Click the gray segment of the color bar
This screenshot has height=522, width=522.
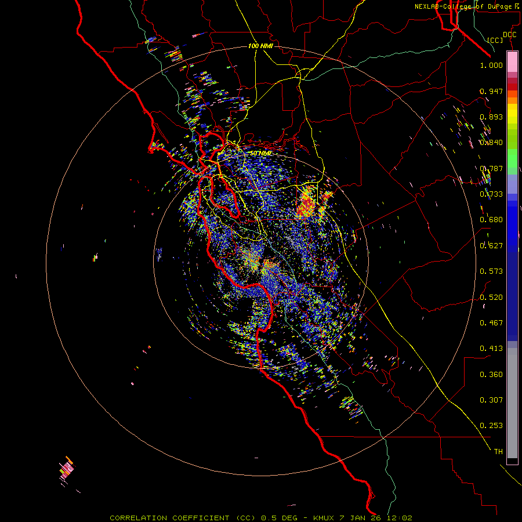tap(512, 403)
